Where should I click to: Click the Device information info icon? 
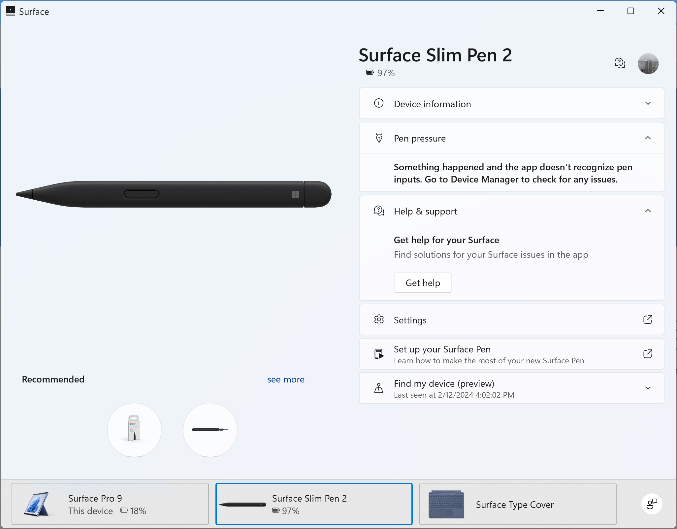pos(379,103)
